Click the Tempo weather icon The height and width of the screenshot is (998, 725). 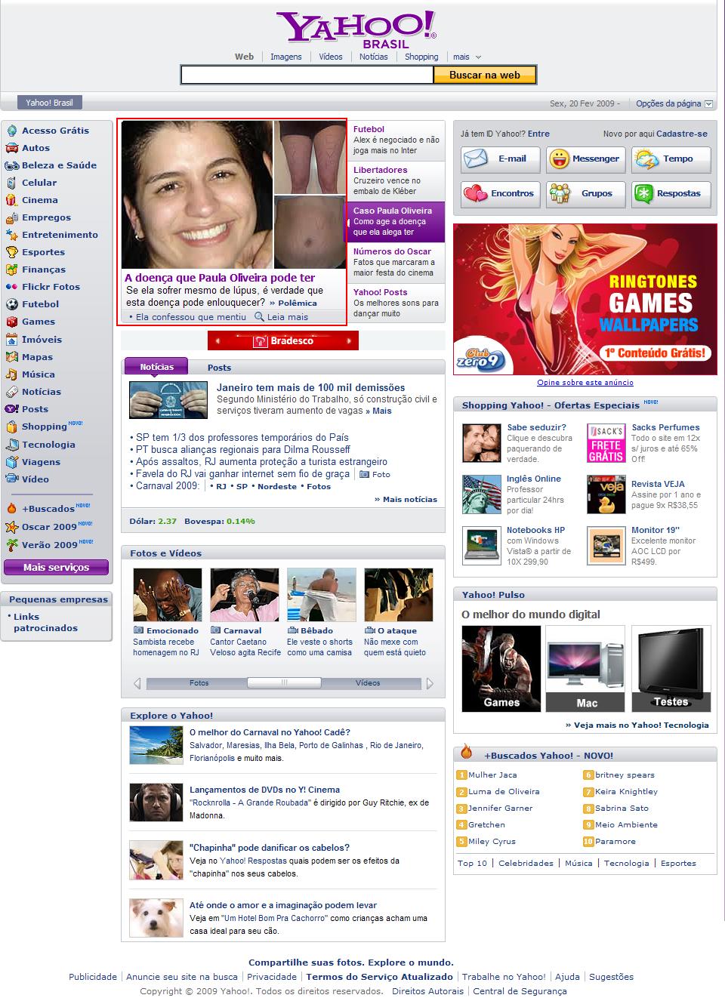point(646,159)
